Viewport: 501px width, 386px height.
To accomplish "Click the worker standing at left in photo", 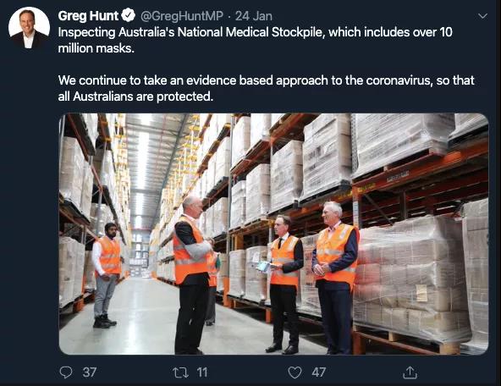I will [x=107, y=275].
